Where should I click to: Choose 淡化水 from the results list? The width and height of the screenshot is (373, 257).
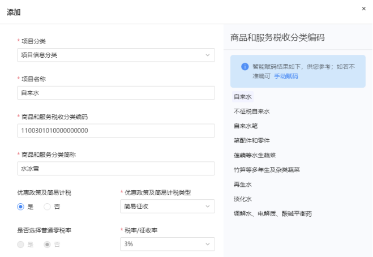pos(243,199)
